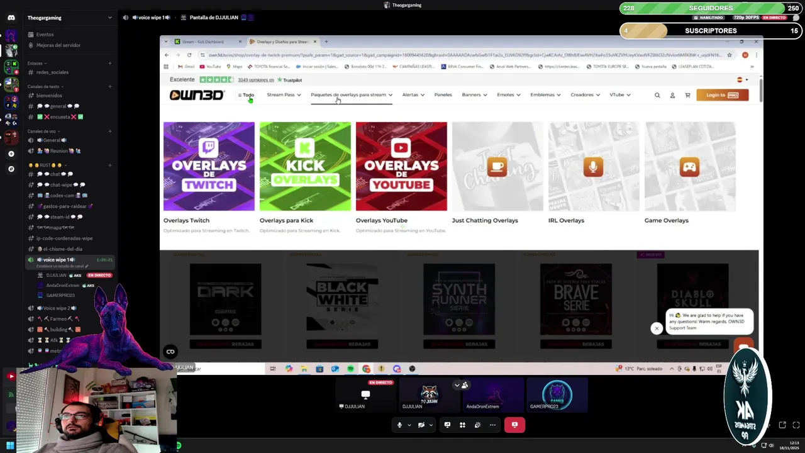Collapse the Enlaces category
The width and height of the screenshot is (805, 453).
pyautogui.click(x=36, y=63)
